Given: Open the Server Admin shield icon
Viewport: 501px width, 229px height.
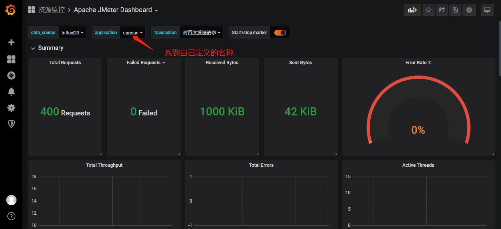Looking at the screenshot, I should [11, 124].
